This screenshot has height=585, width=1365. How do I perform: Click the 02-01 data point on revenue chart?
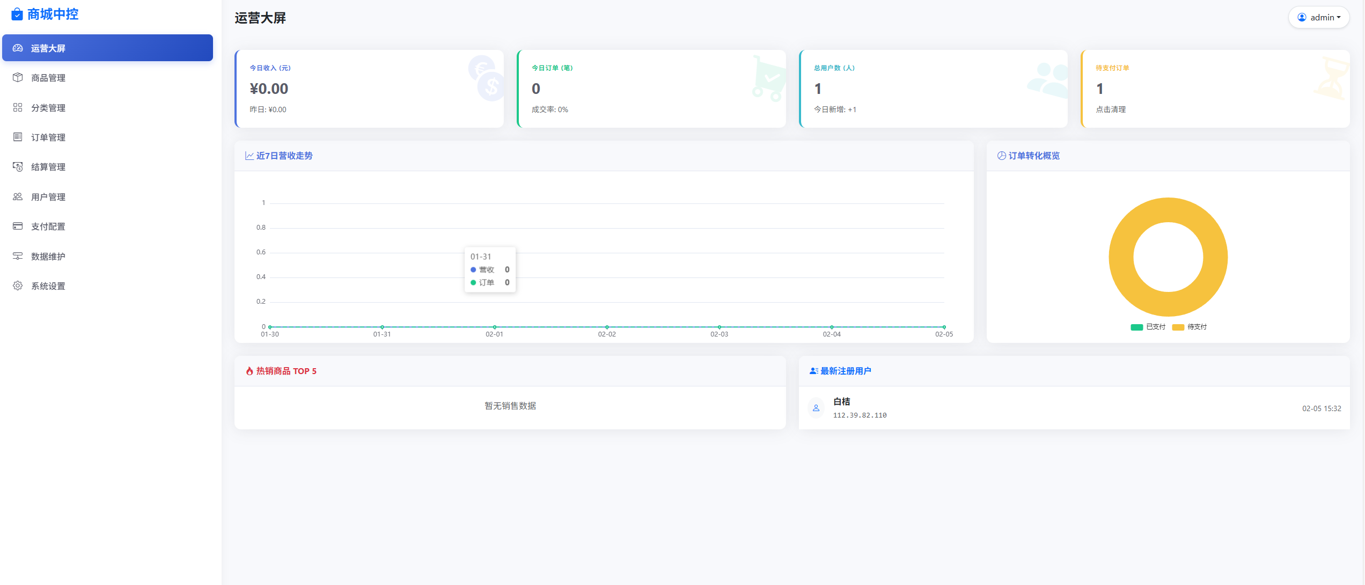494,327
